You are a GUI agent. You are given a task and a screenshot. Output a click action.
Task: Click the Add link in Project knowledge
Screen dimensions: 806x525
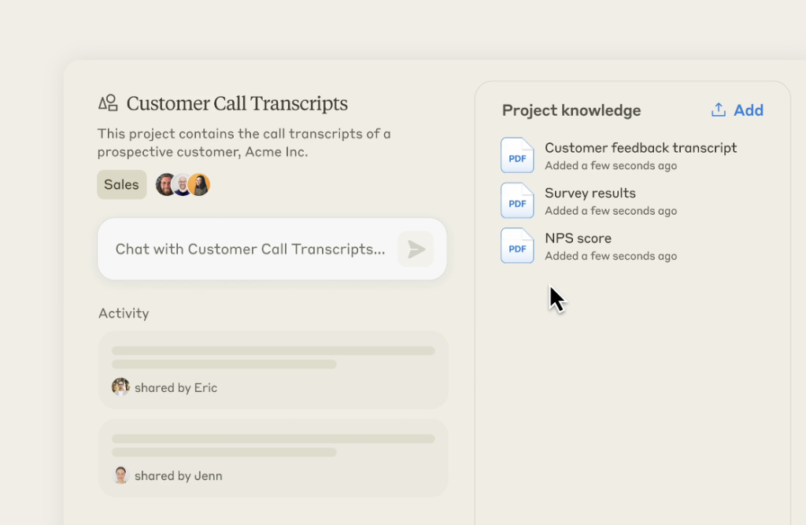tap(748, 110)
